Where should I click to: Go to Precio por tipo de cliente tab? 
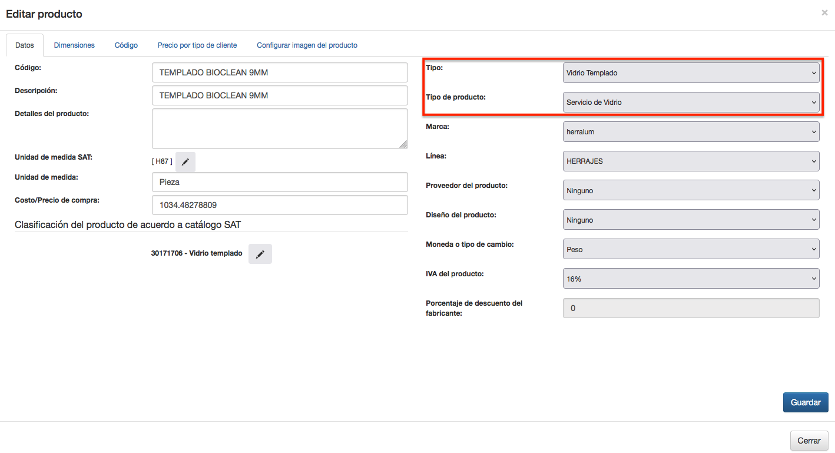(197, 45)
